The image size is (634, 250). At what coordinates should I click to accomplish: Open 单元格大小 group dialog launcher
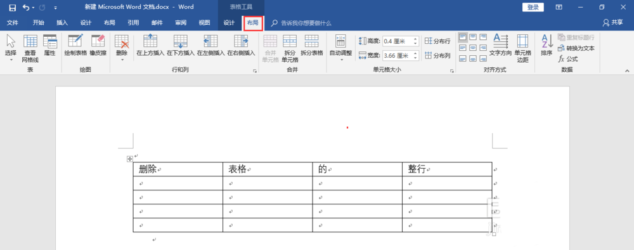tap(451, 71)
